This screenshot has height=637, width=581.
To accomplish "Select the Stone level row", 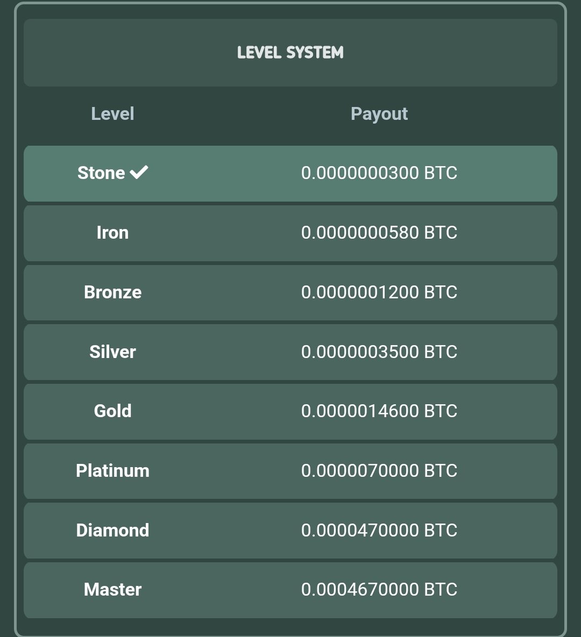I will 290,174.
